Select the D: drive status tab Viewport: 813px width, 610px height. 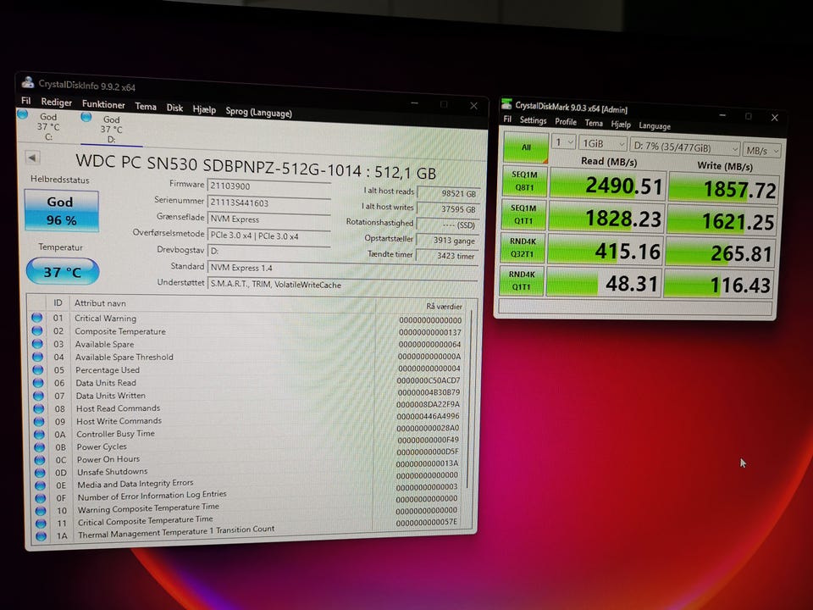point(111,129)
